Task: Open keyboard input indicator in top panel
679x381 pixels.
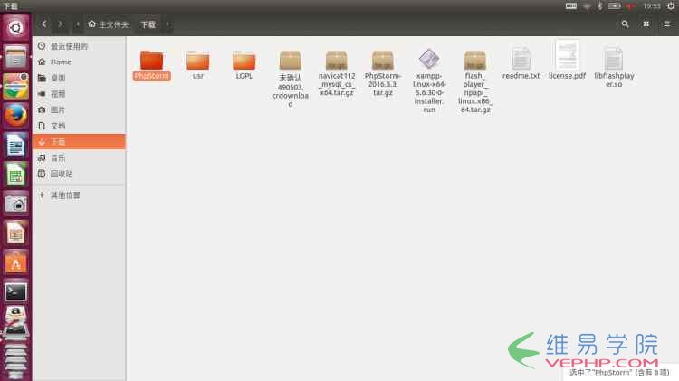Action: [571, 6]
